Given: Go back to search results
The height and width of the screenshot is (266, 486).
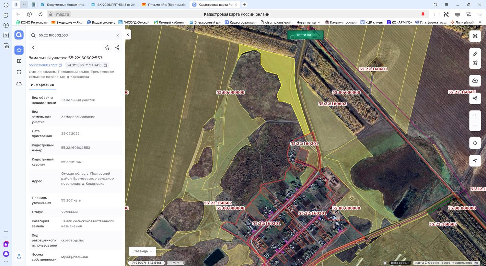Looking at the screenshot, I should click(x=33, y=48).
